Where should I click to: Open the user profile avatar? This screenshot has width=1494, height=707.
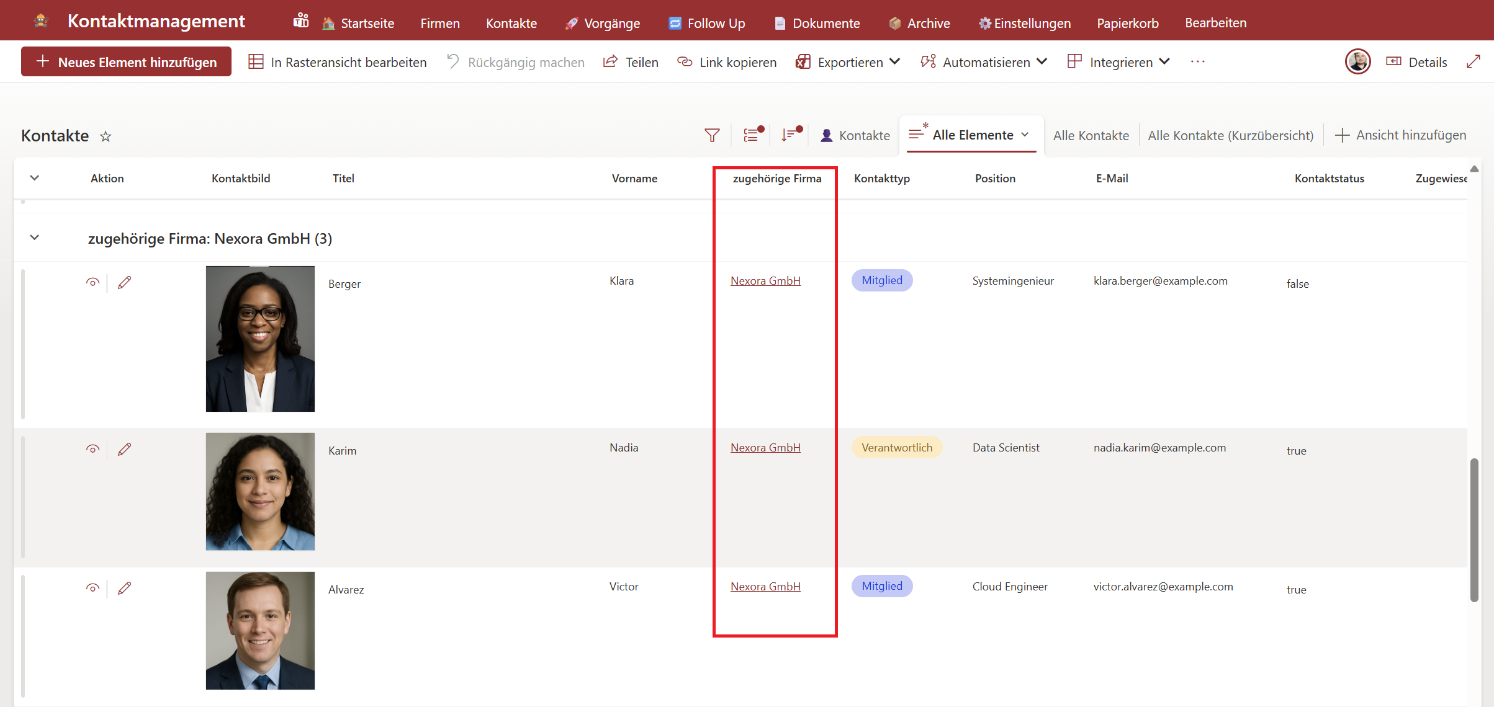tap(1357, 61)
